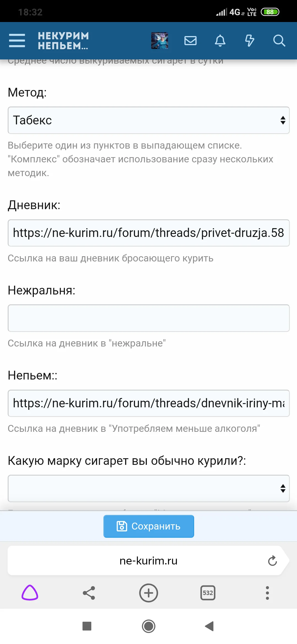Image resolution: width=297 pixels, height=644 pixels.
Task: Expand the Табекс selector arrows
Action: (x=282, y=120)
